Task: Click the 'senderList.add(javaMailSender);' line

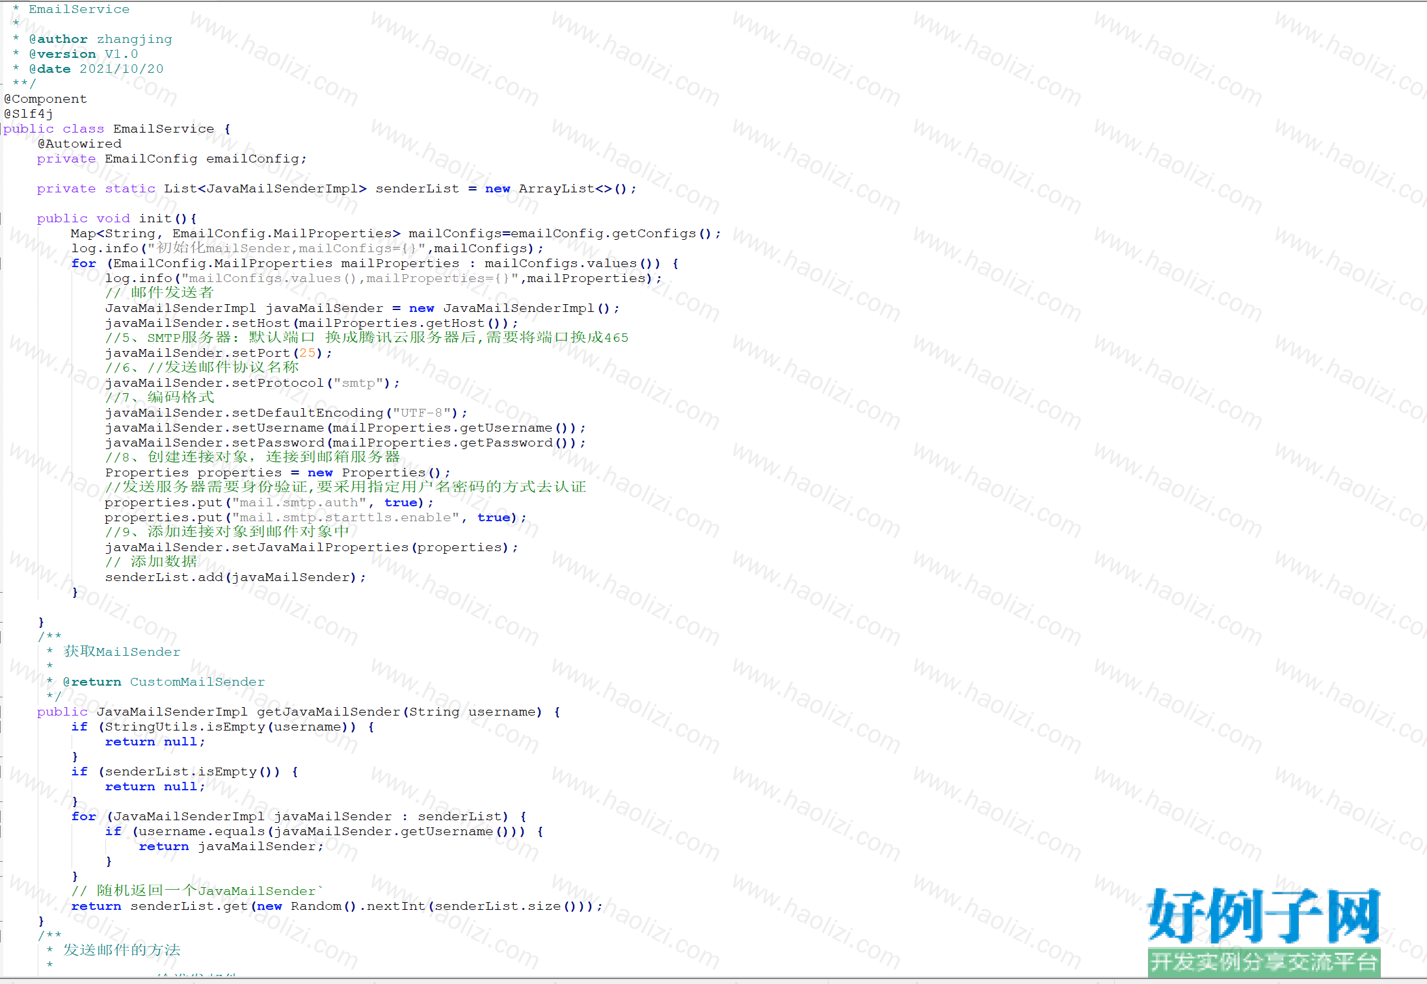Action: (x=235, y=577)
